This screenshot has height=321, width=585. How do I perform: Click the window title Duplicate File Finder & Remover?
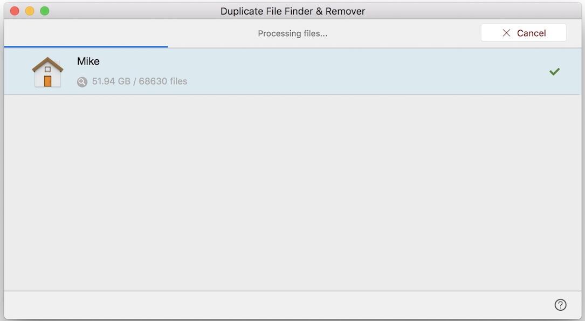click(292, 11)
